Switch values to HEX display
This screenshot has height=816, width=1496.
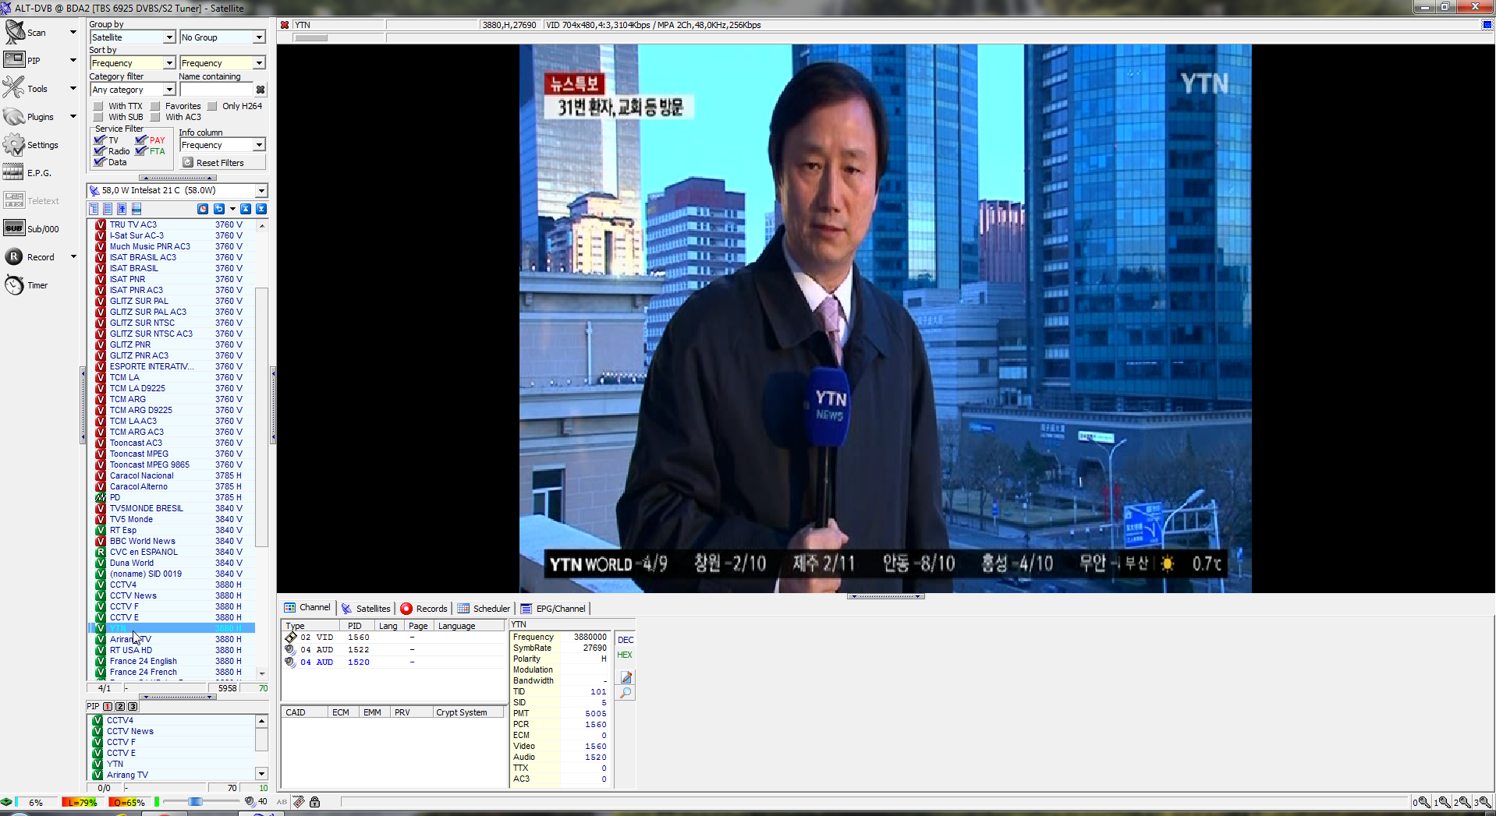click(x=625, y=655)
